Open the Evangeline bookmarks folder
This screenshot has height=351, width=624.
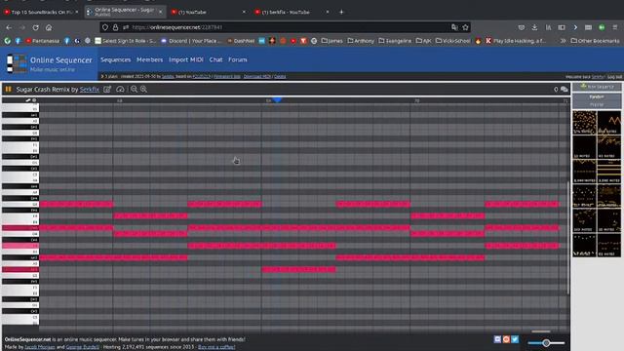pos(395,41)
